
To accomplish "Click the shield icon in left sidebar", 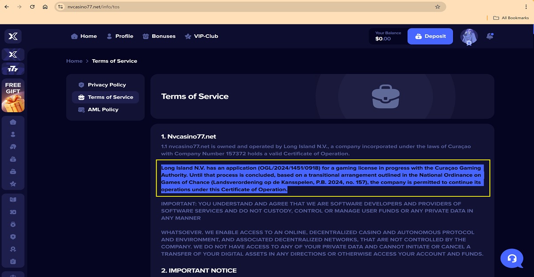I will [13, 237].
